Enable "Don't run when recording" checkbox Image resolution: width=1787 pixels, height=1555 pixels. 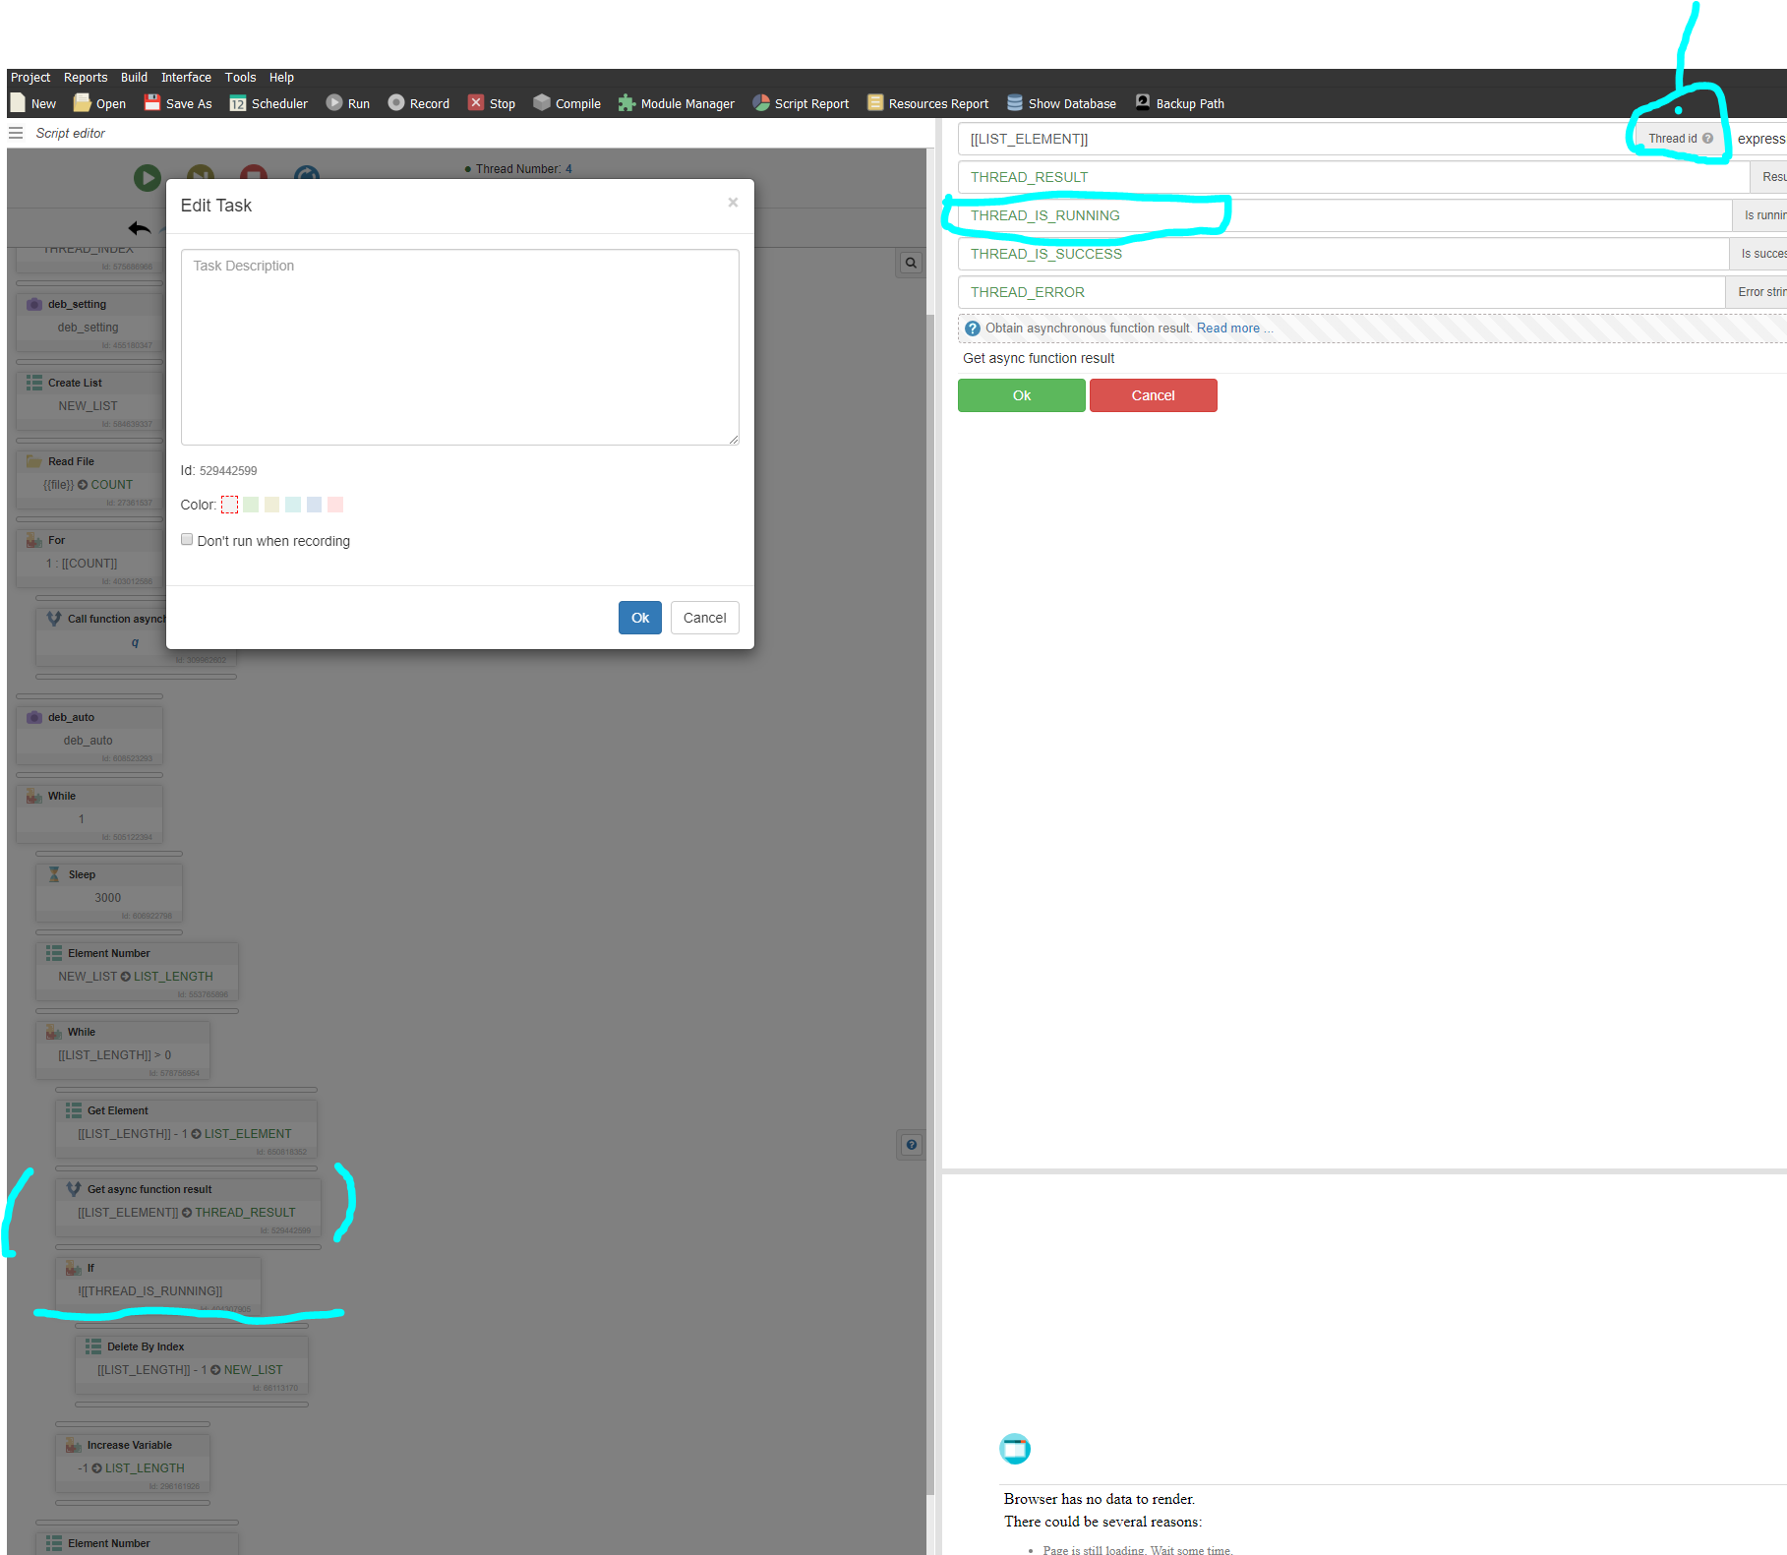coord(187,540)
